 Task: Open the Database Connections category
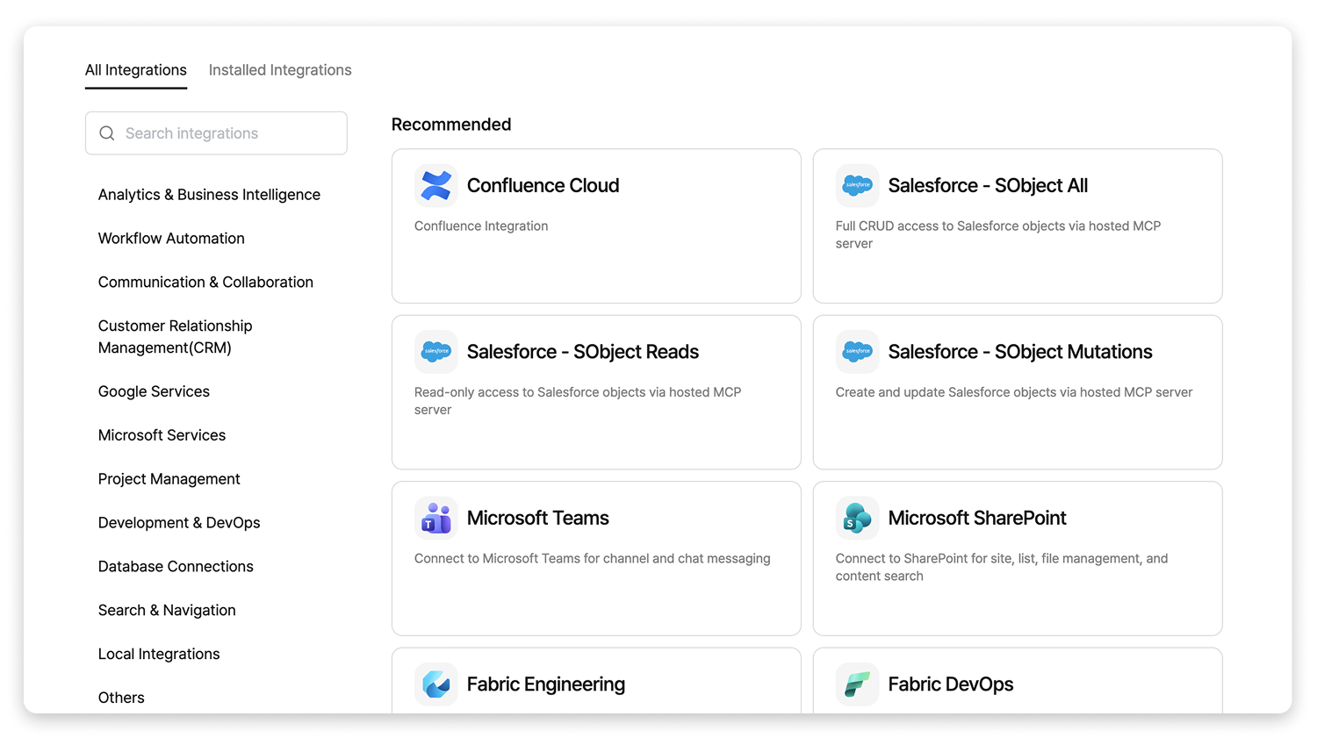point(176,567)
